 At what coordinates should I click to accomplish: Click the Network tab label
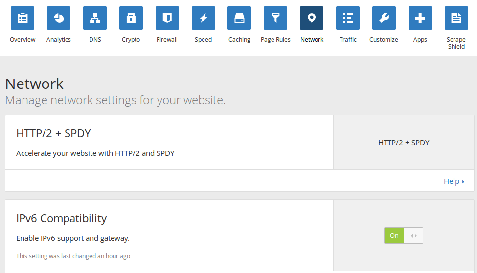(x=312, y=40)
